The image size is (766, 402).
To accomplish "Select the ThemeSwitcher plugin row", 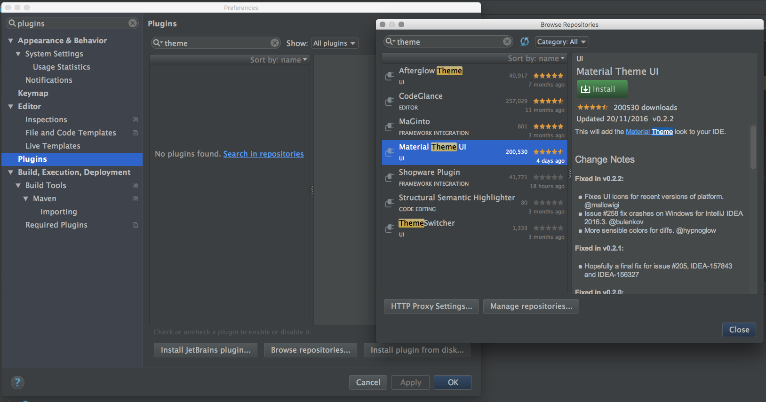I will (x=474, y=229).
